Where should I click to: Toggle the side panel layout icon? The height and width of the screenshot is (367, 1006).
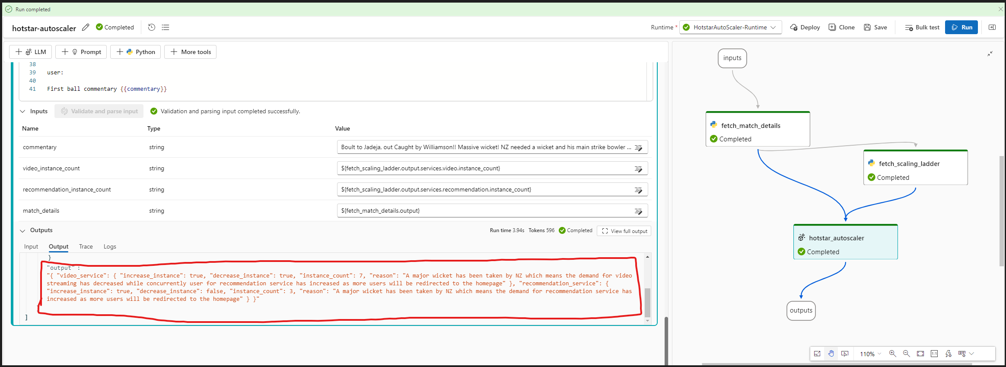992,27
